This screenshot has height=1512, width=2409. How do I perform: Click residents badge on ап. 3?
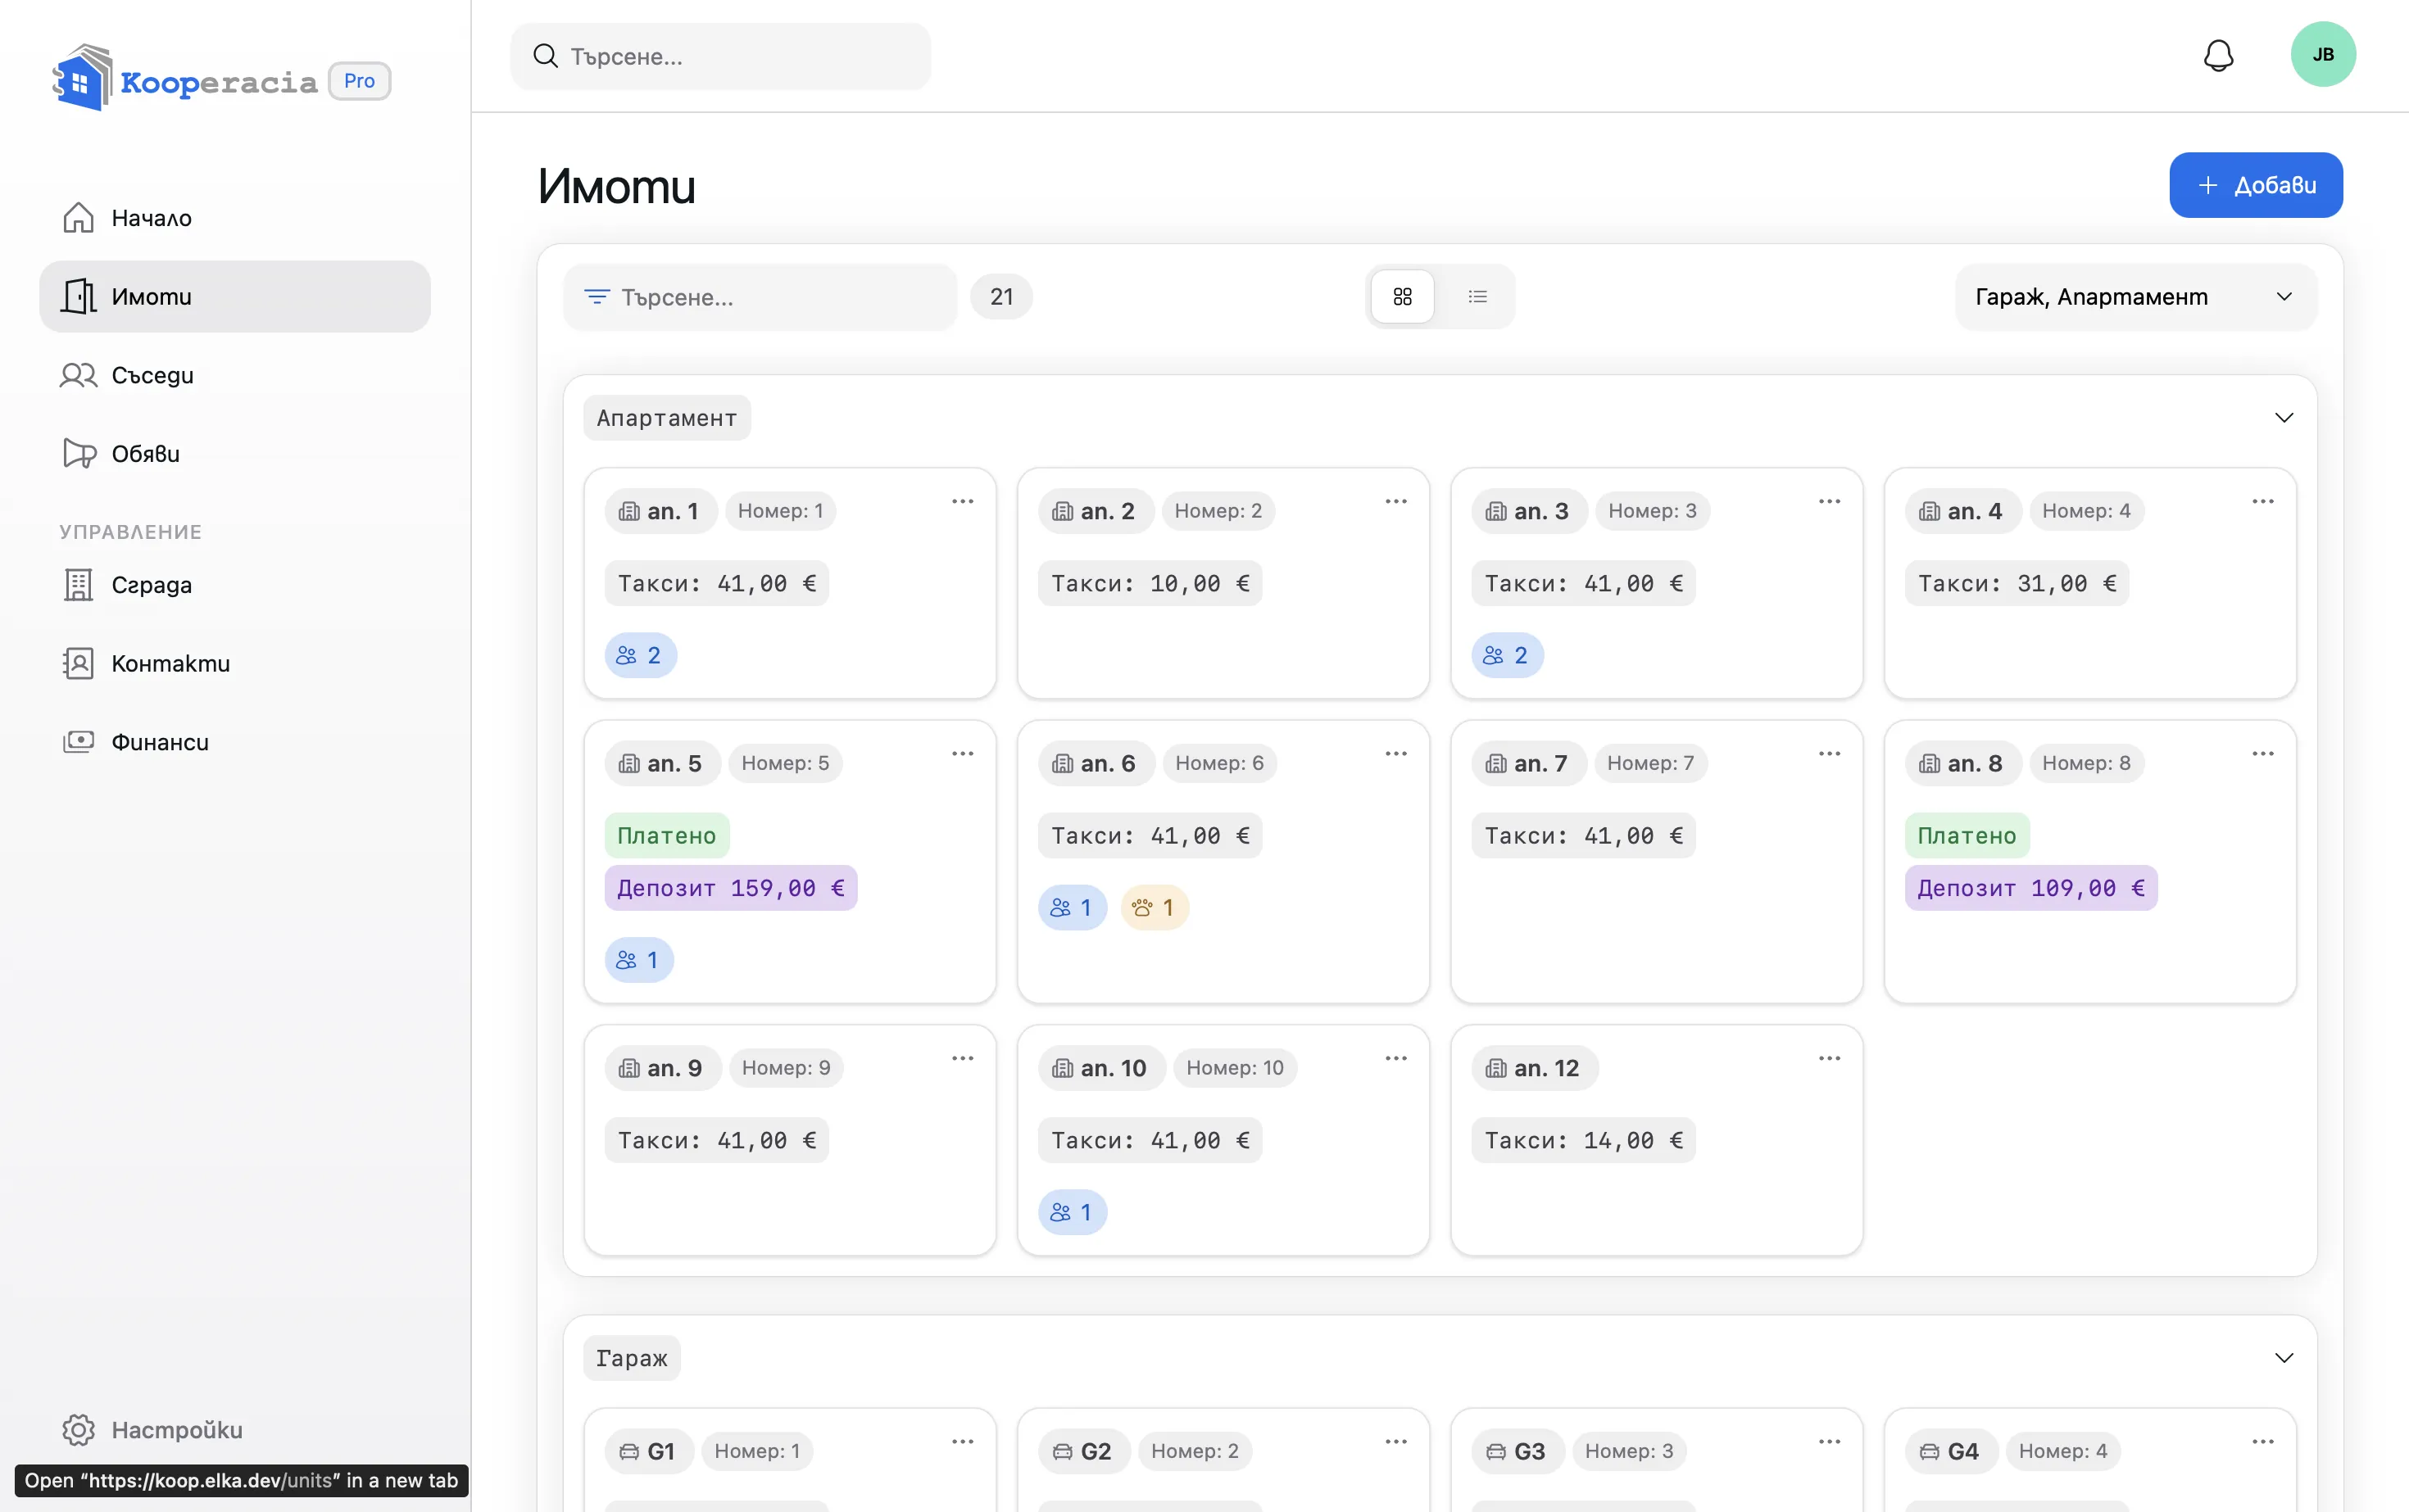[1507, 656]
